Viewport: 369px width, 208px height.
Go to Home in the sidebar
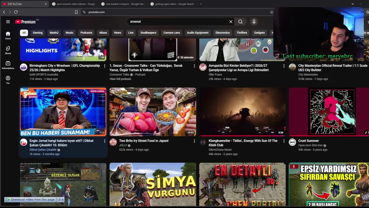[x=8, y=35]
